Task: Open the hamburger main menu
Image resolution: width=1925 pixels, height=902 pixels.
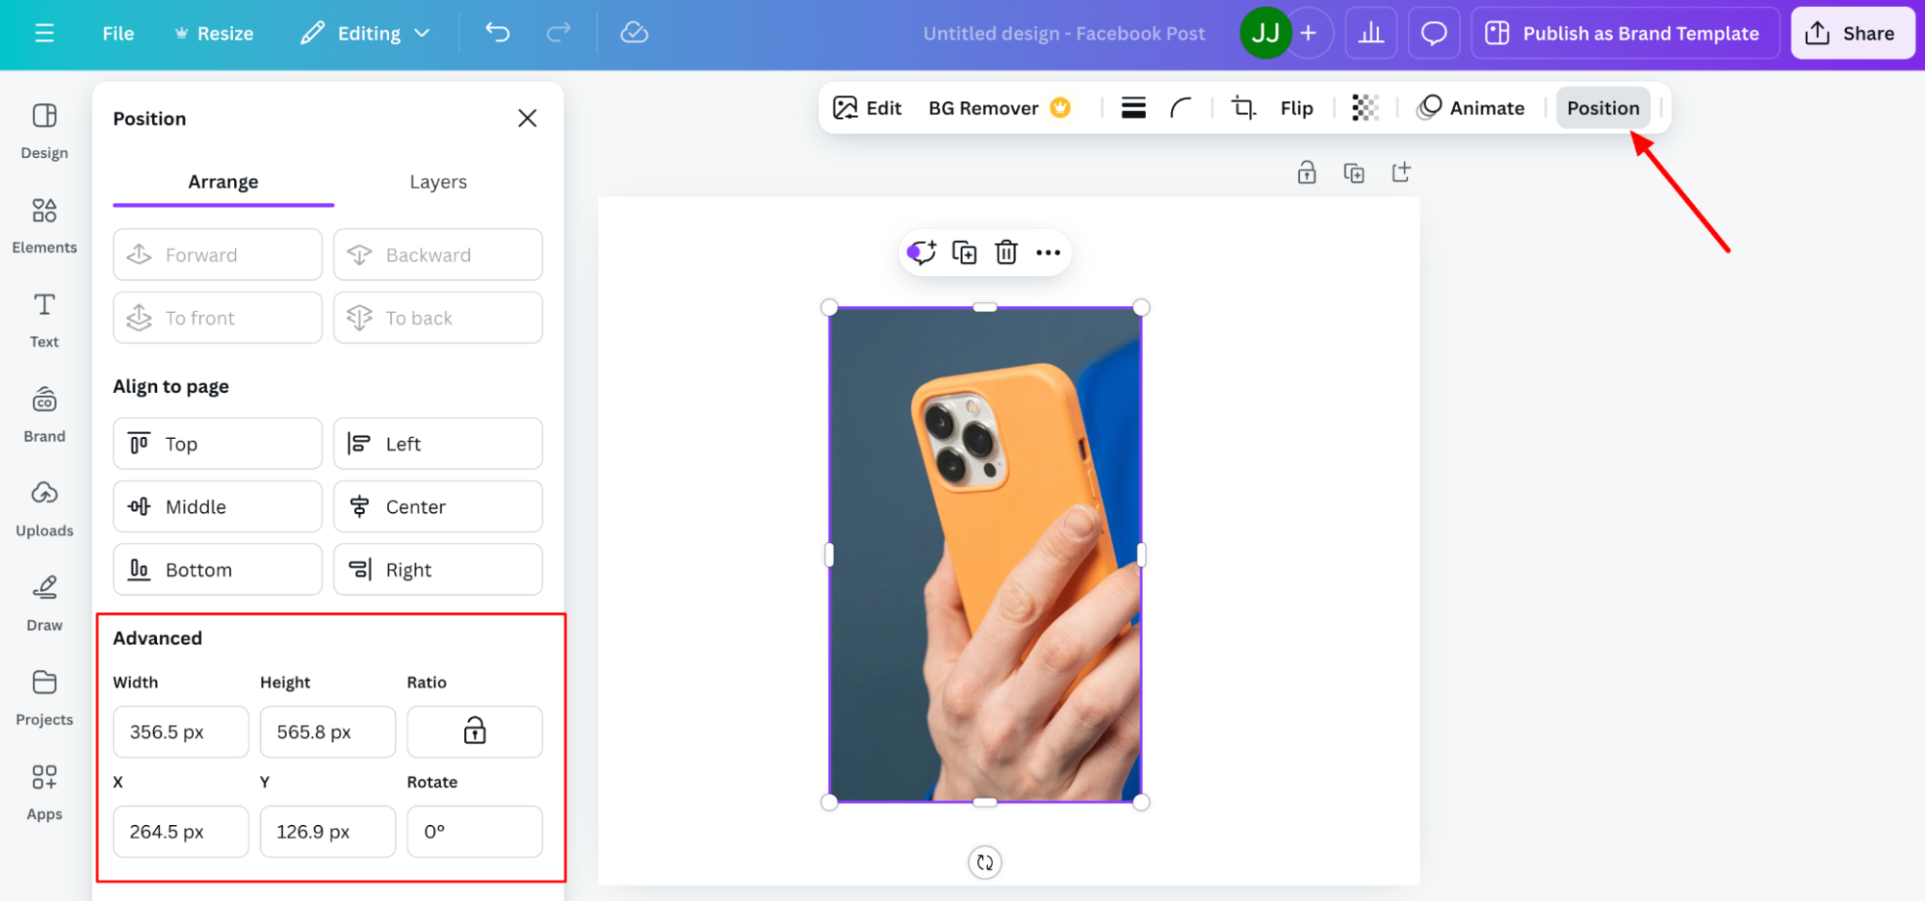Action: click(x=44, y=33)
